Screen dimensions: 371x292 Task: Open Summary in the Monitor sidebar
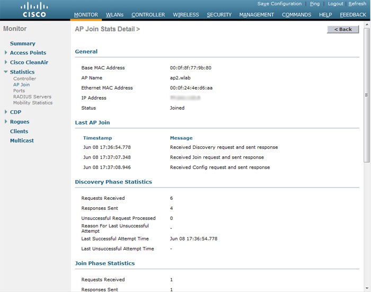22,43
